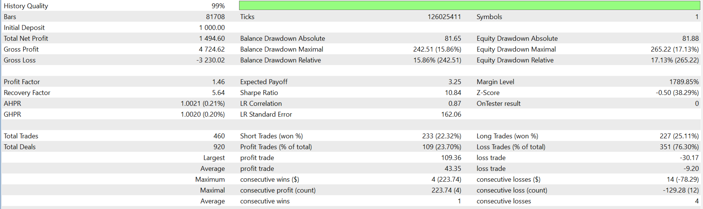Select the Ticks count 126025411
703x209 pixels.
coord(444,17)
